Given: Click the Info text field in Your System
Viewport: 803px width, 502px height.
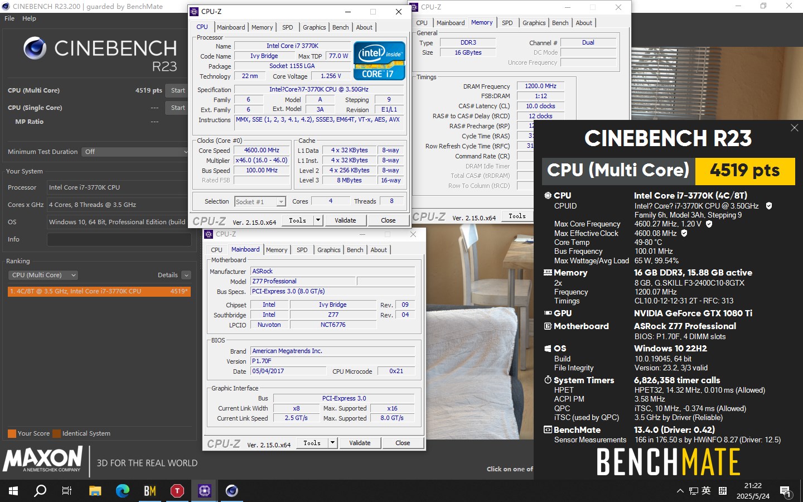Looking at the screenshot, I should [x=119, y=239].
